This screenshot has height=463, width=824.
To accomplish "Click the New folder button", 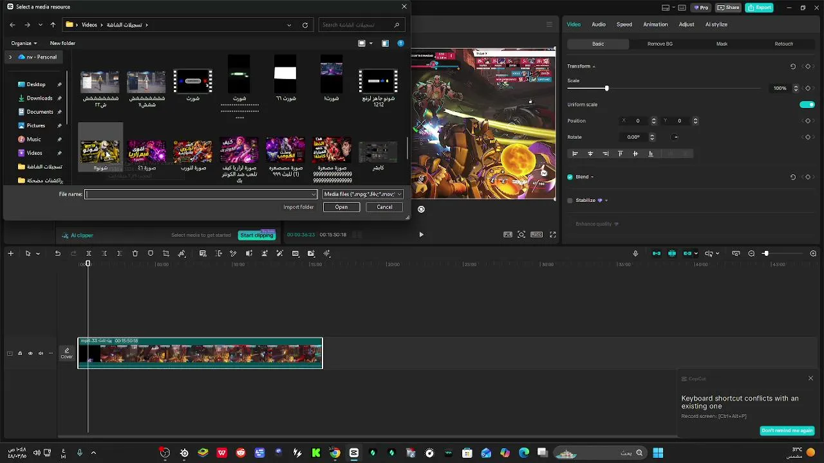I will [62, 43].
